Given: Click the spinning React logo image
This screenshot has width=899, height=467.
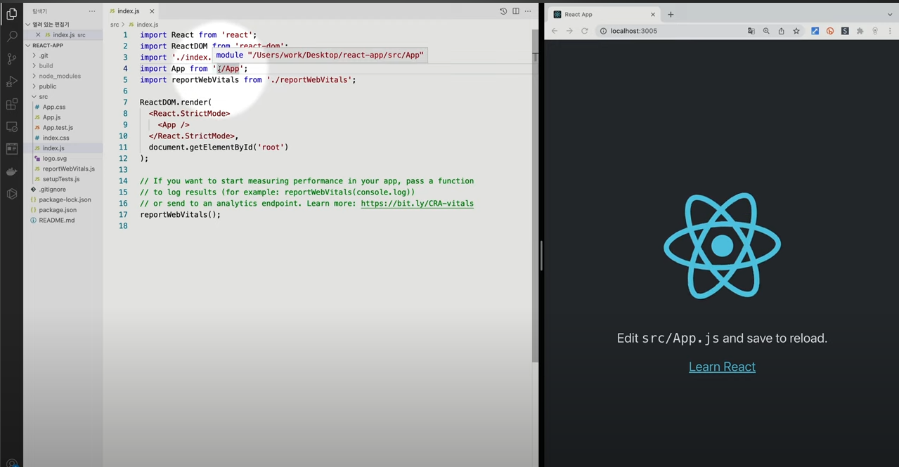Looking at the screenshot, I should [722, 246].
